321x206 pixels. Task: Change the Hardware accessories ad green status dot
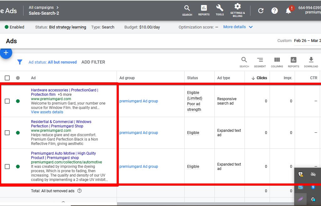pyautogui.click(x=18, y=101)
